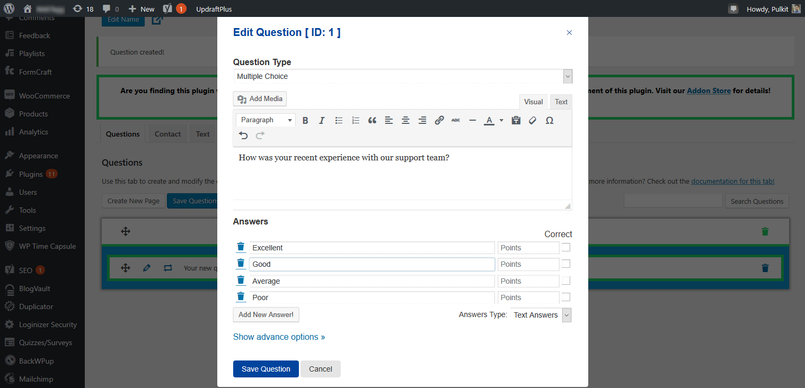Delete the 'Poor' answer via trash icon
This screenshot has width=805, height=388.
[x=241, y=296]
